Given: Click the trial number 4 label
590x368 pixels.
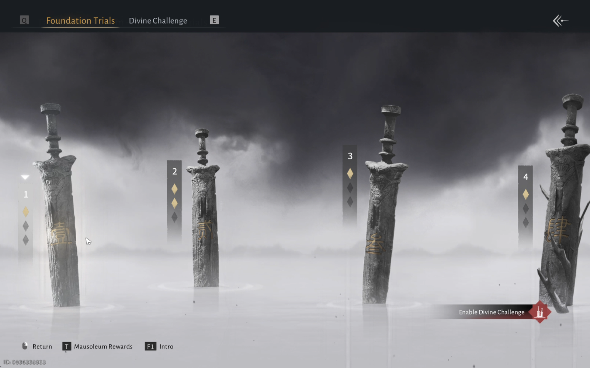Looking at the screenshot, I should (525, 177).
